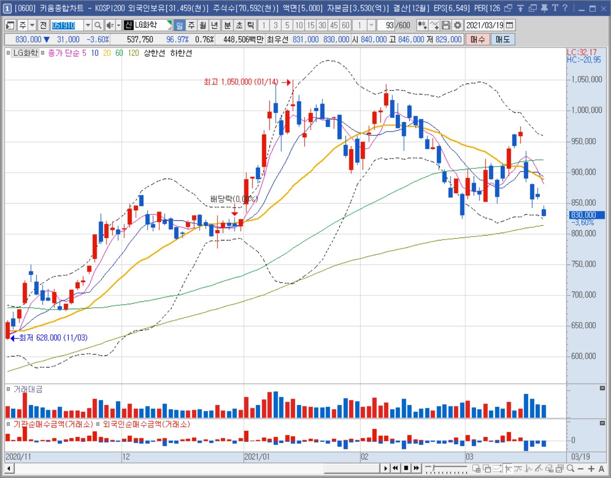
Task: Open chart settings gear icon
Action: (457, 25)
